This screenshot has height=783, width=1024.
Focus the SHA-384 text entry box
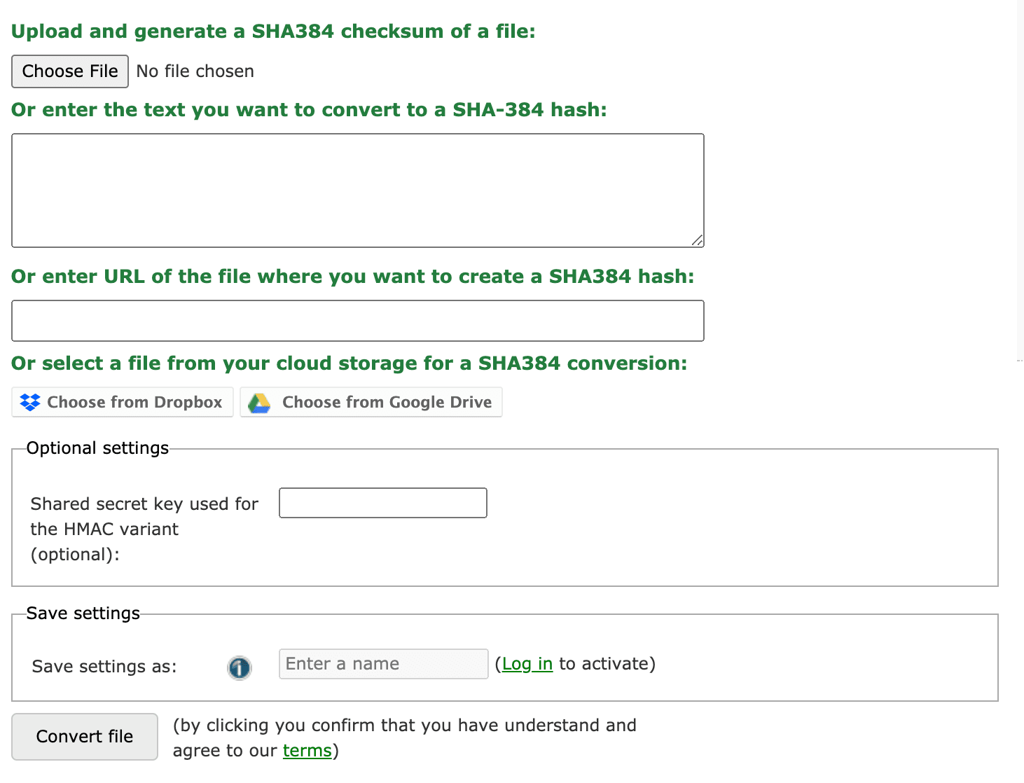357,190
